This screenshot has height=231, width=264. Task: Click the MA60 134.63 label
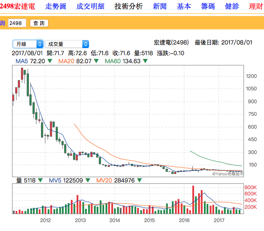pos(122,61)
